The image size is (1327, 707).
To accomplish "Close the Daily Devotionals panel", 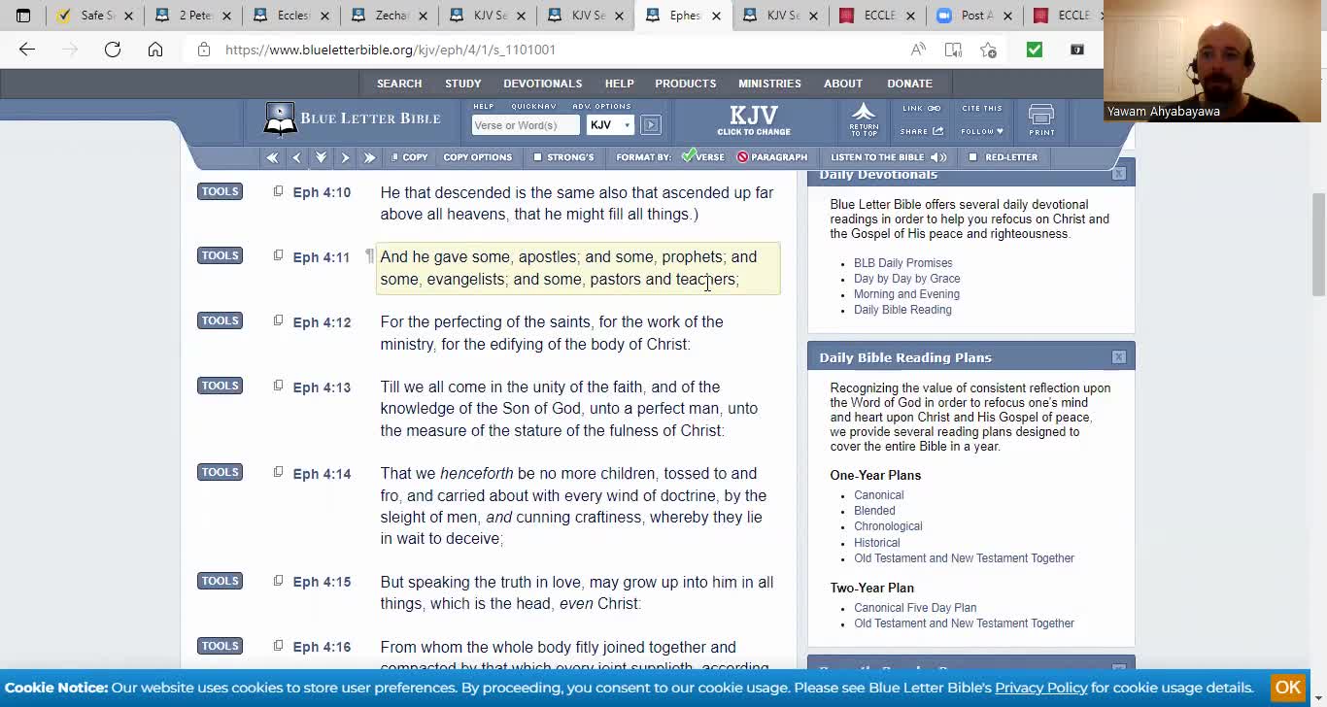I will [1119, 174].
